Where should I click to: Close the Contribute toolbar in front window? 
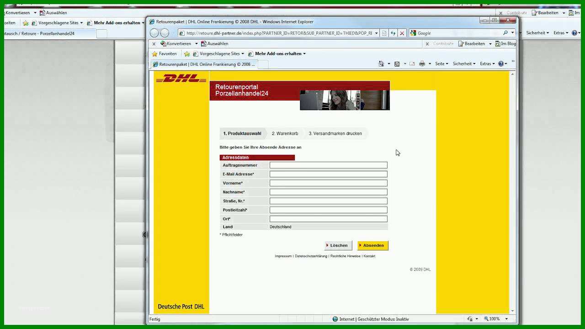427,44
